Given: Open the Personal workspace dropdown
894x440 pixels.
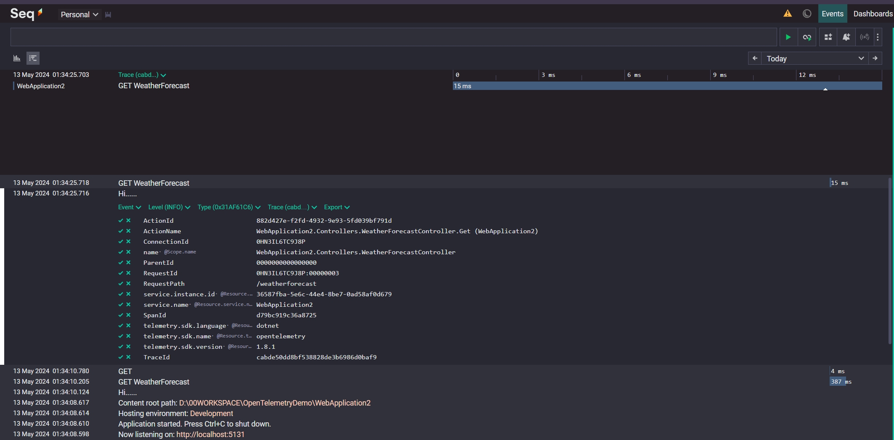Looking at the screenshot, I should pos(79,14).
